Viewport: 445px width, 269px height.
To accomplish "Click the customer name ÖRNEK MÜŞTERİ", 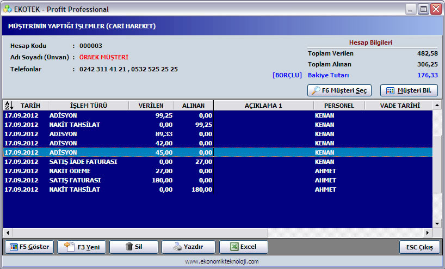I will [x=103, y=57].
